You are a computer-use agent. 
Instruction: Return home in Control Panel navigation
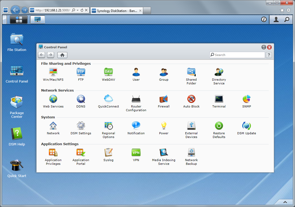pyautogui.click(x=62, y=55)
